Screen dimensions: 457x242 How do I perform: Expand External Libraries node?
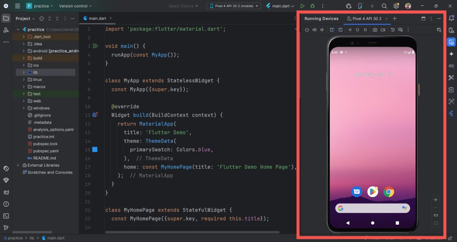click(18, 165)
